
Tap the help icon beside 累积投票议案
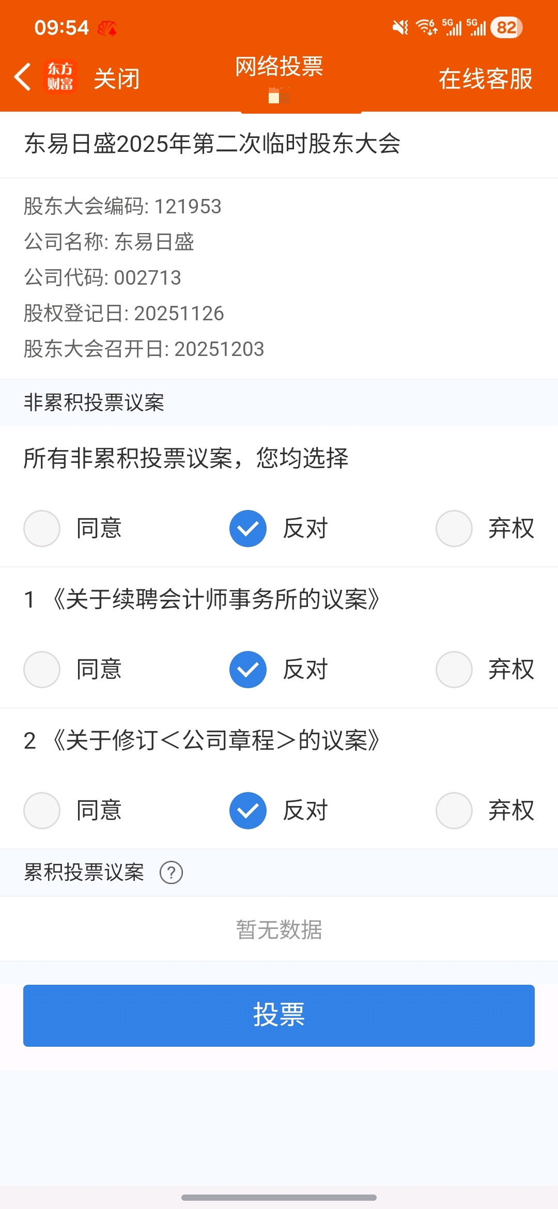click(171, 873)
